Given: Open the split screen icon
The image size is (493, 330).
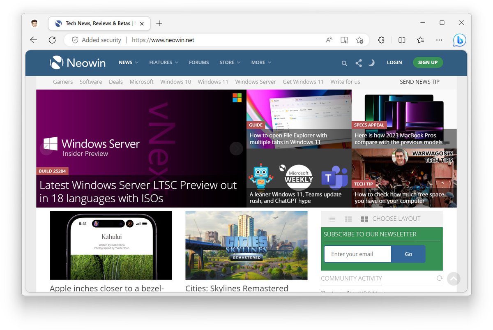Looking at the screenshot, I should (x=401, y=40).
